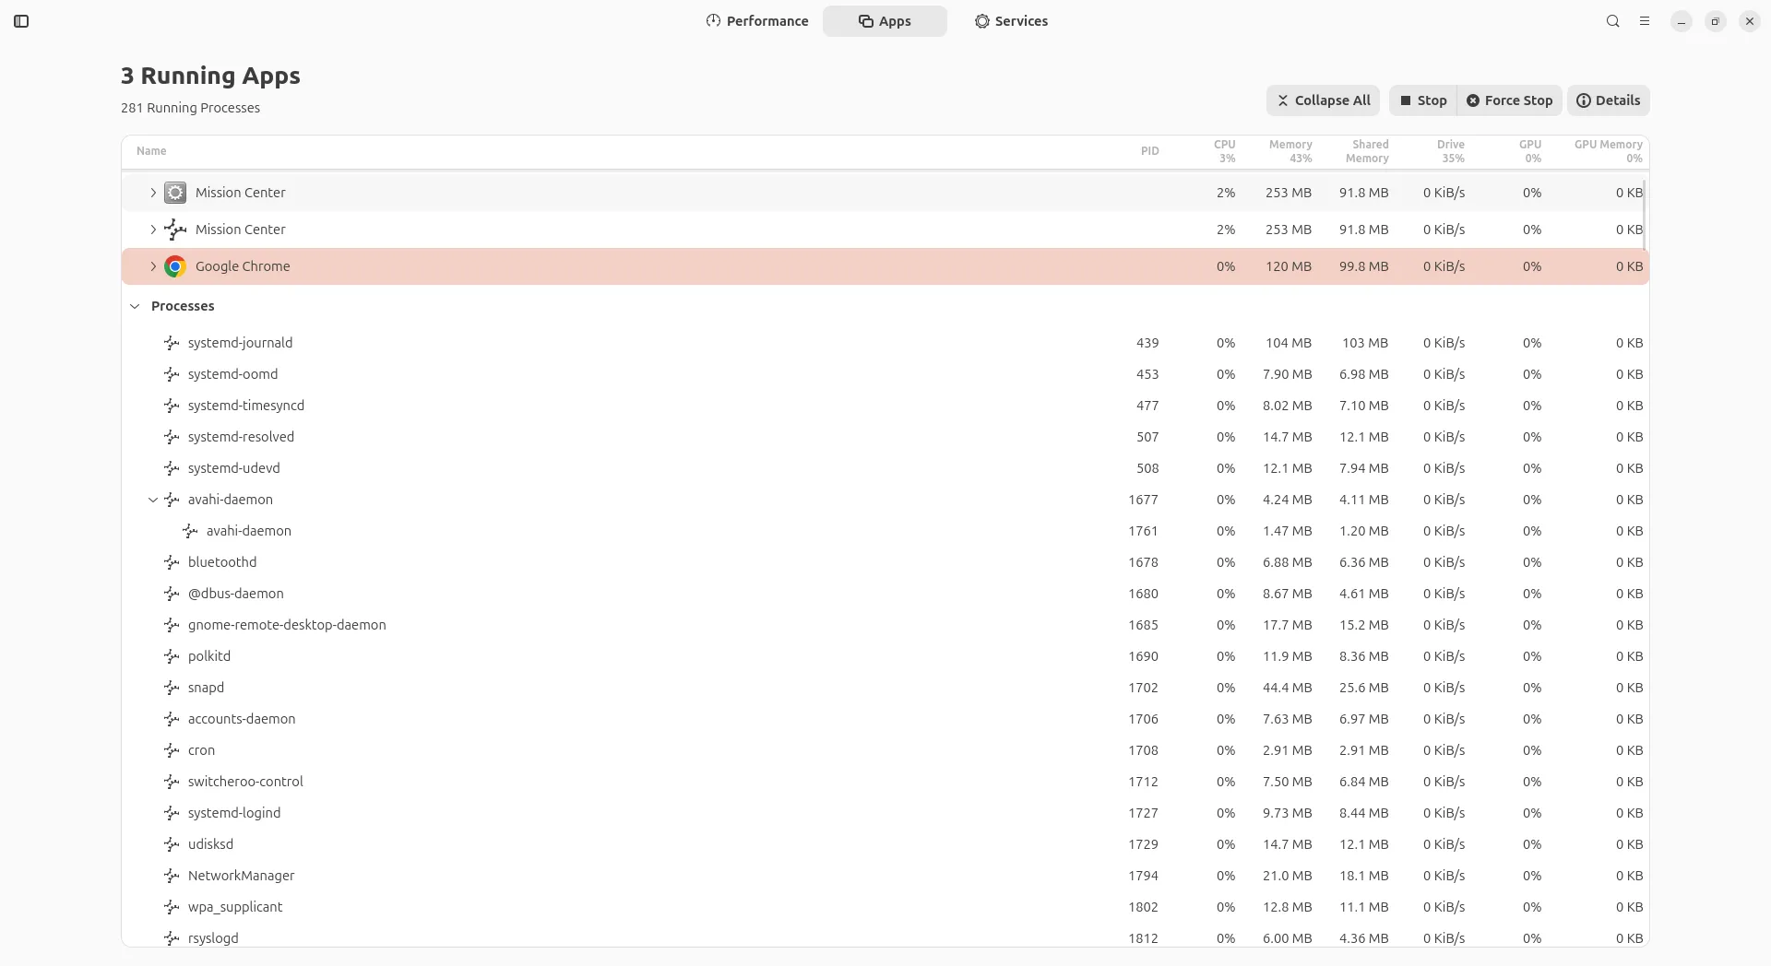Click the process icon beside systemd-journald
The image size is (1771, 966).
[172, 343]
